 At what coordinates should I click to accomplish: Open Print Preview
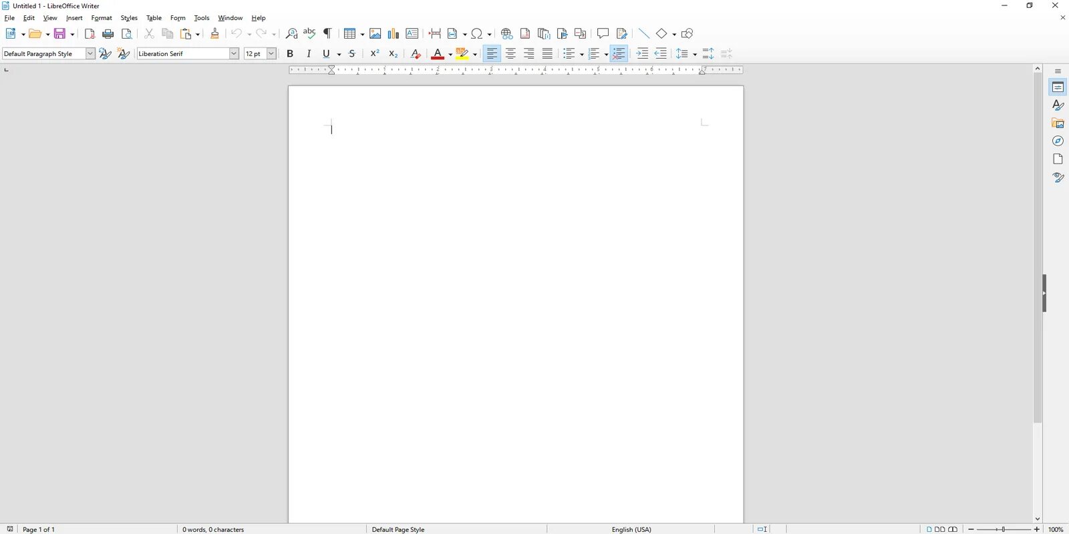[x=126, y=34]
